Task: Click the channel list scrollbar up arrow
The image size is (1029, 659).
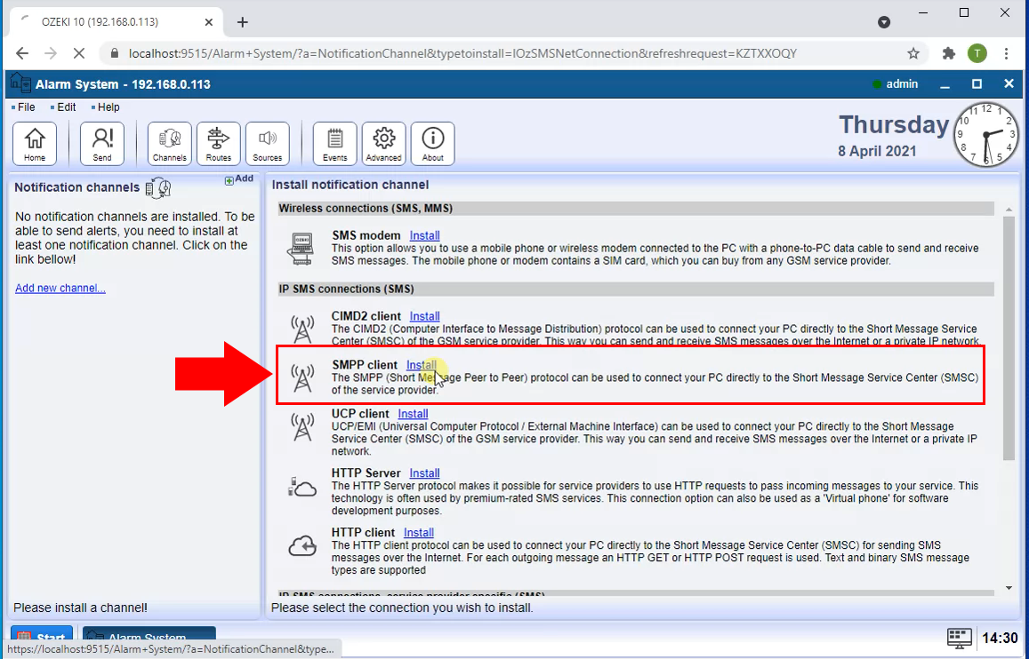Action: (x=1009, y=209)
